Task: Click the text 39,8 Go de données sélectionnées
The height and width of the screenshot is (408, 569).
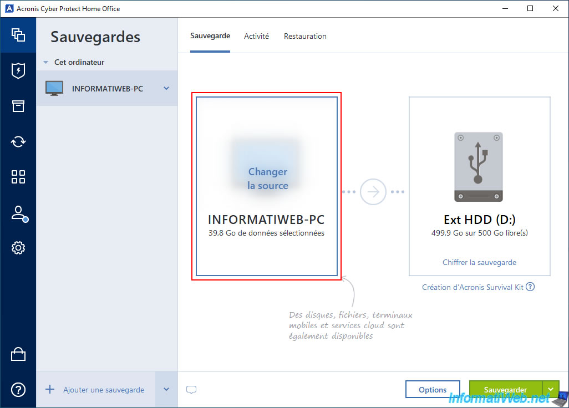Action: coord(266,233)
